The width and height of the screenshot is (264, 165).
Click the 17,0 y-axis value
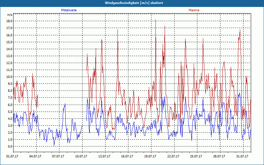point(9,28)
